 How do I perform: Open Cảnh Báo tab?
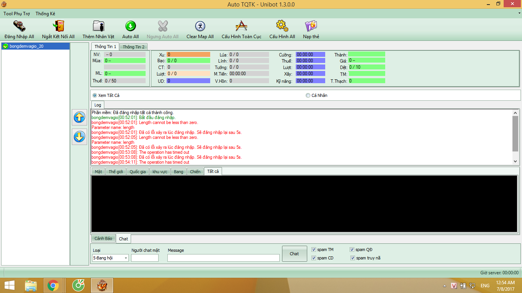(104, 238)
